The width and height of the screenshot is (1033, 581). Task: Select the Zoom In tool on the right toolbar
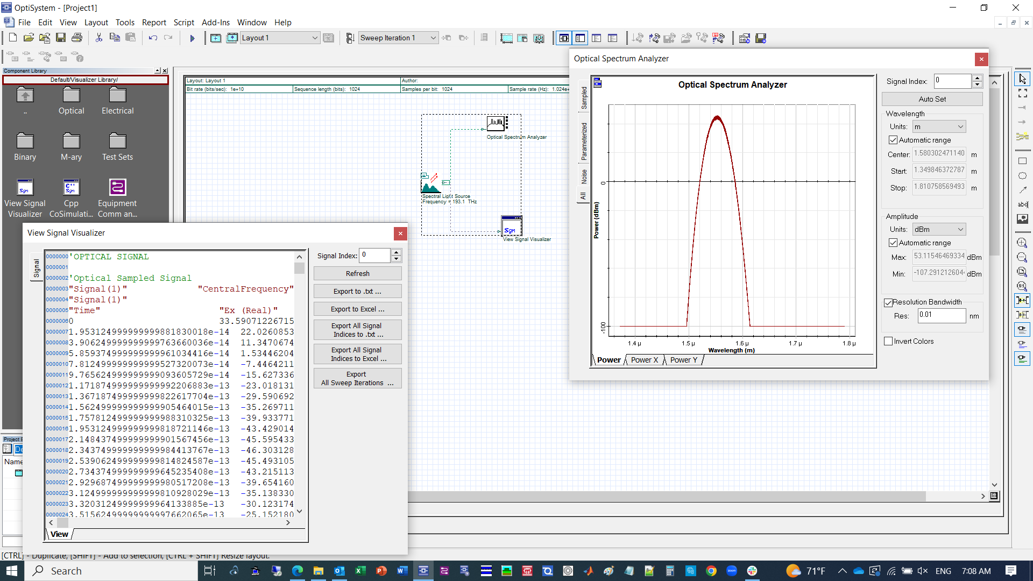pyautogui.click(x=1022, y=243)
